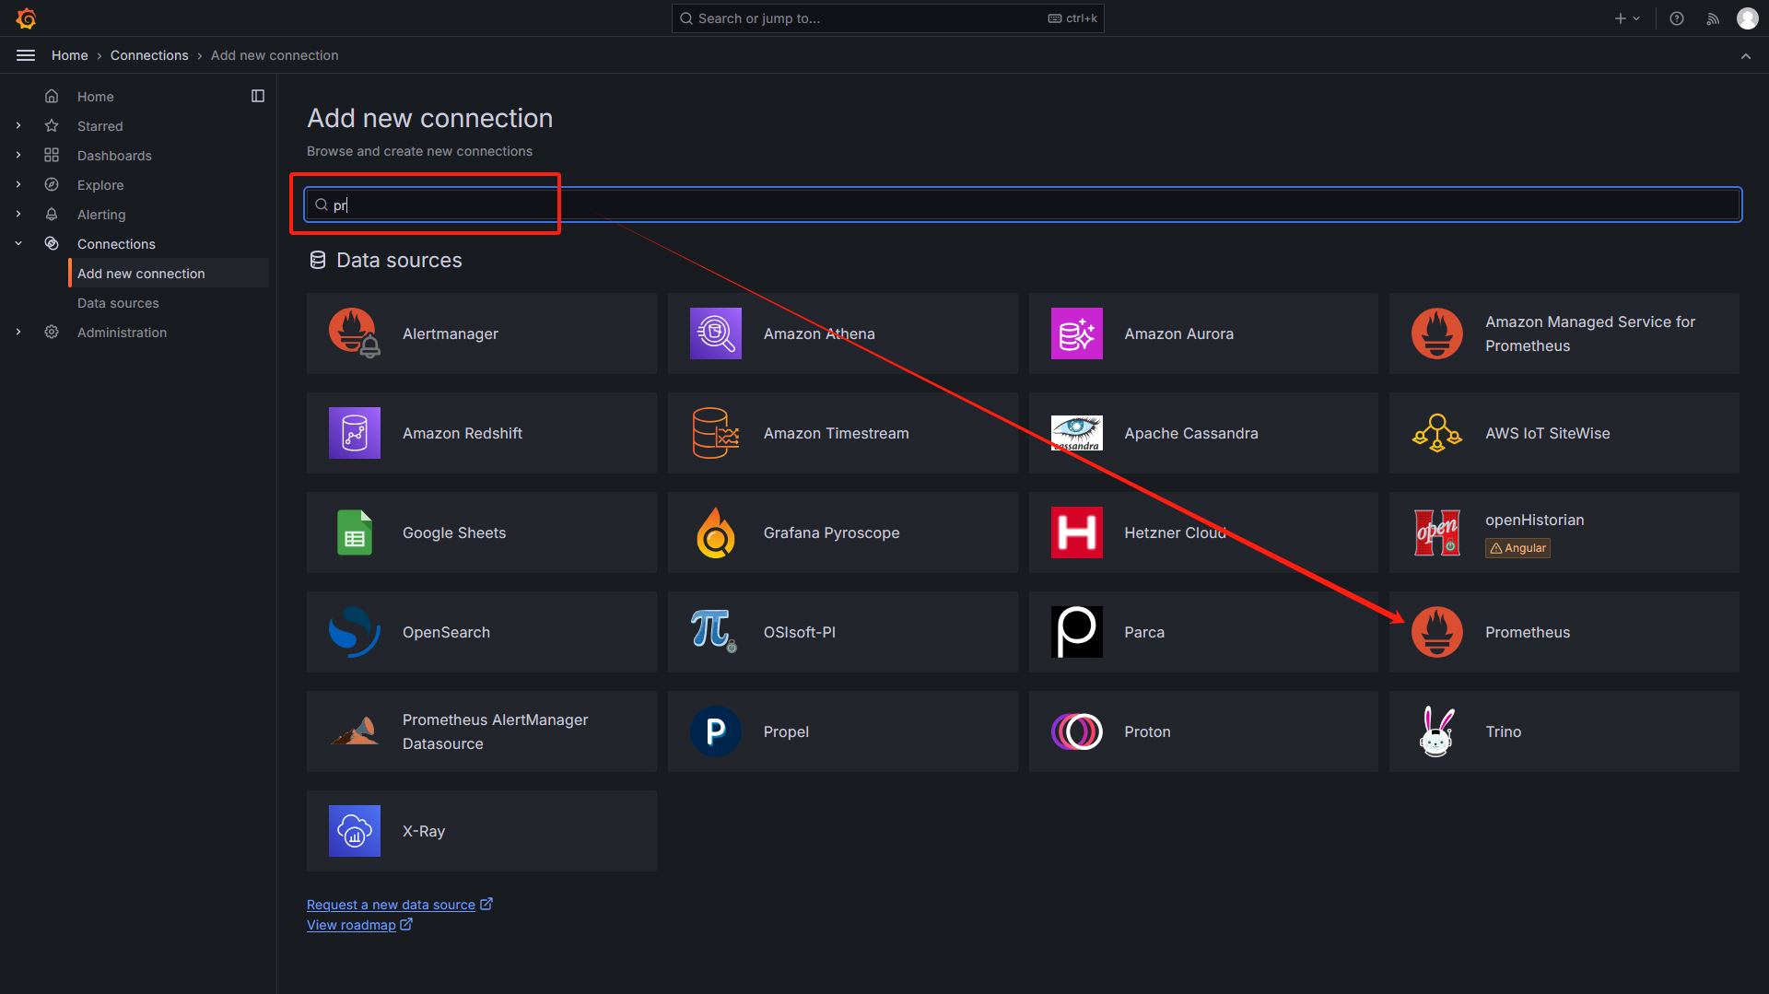Click the openHistorian logo

pos(1437,532)
